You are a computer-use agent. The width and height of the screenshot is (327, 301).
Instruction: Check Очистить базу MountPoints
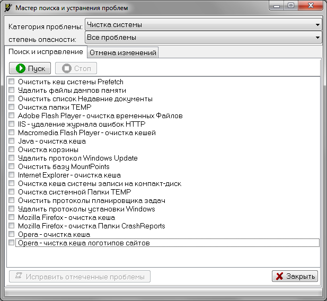12,166
